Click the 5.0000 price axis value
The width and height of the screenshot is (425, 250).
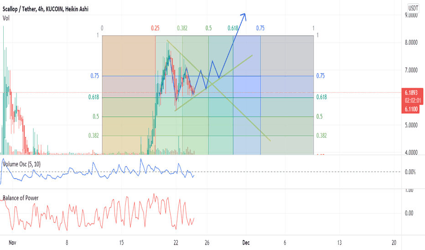click(411, 125)
